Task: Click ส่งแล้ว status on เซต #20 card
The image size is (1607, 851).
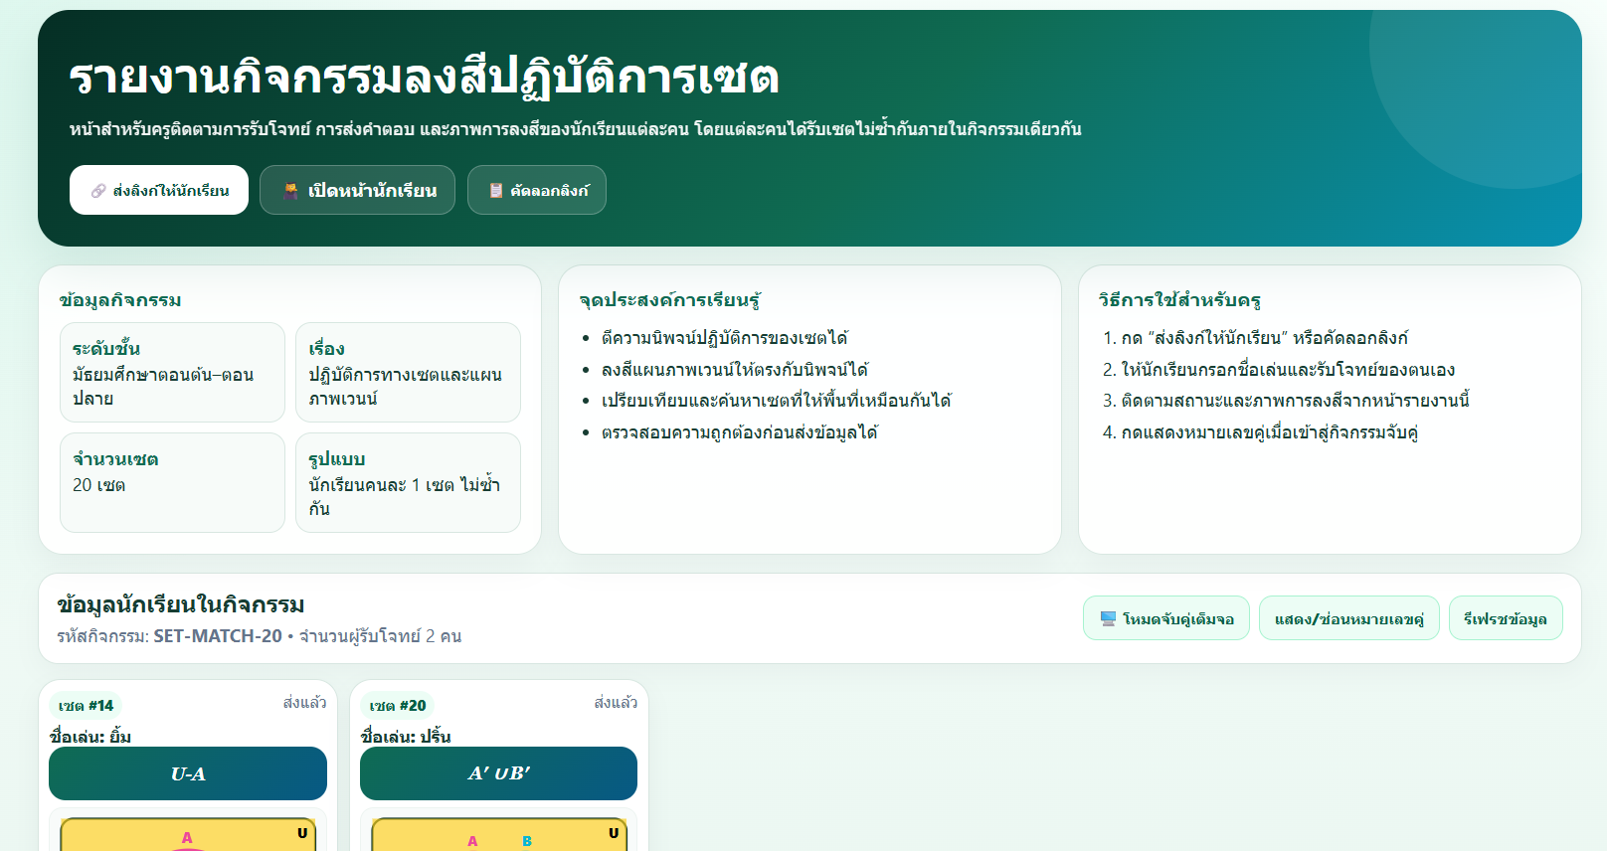Action: click(616, 703)
